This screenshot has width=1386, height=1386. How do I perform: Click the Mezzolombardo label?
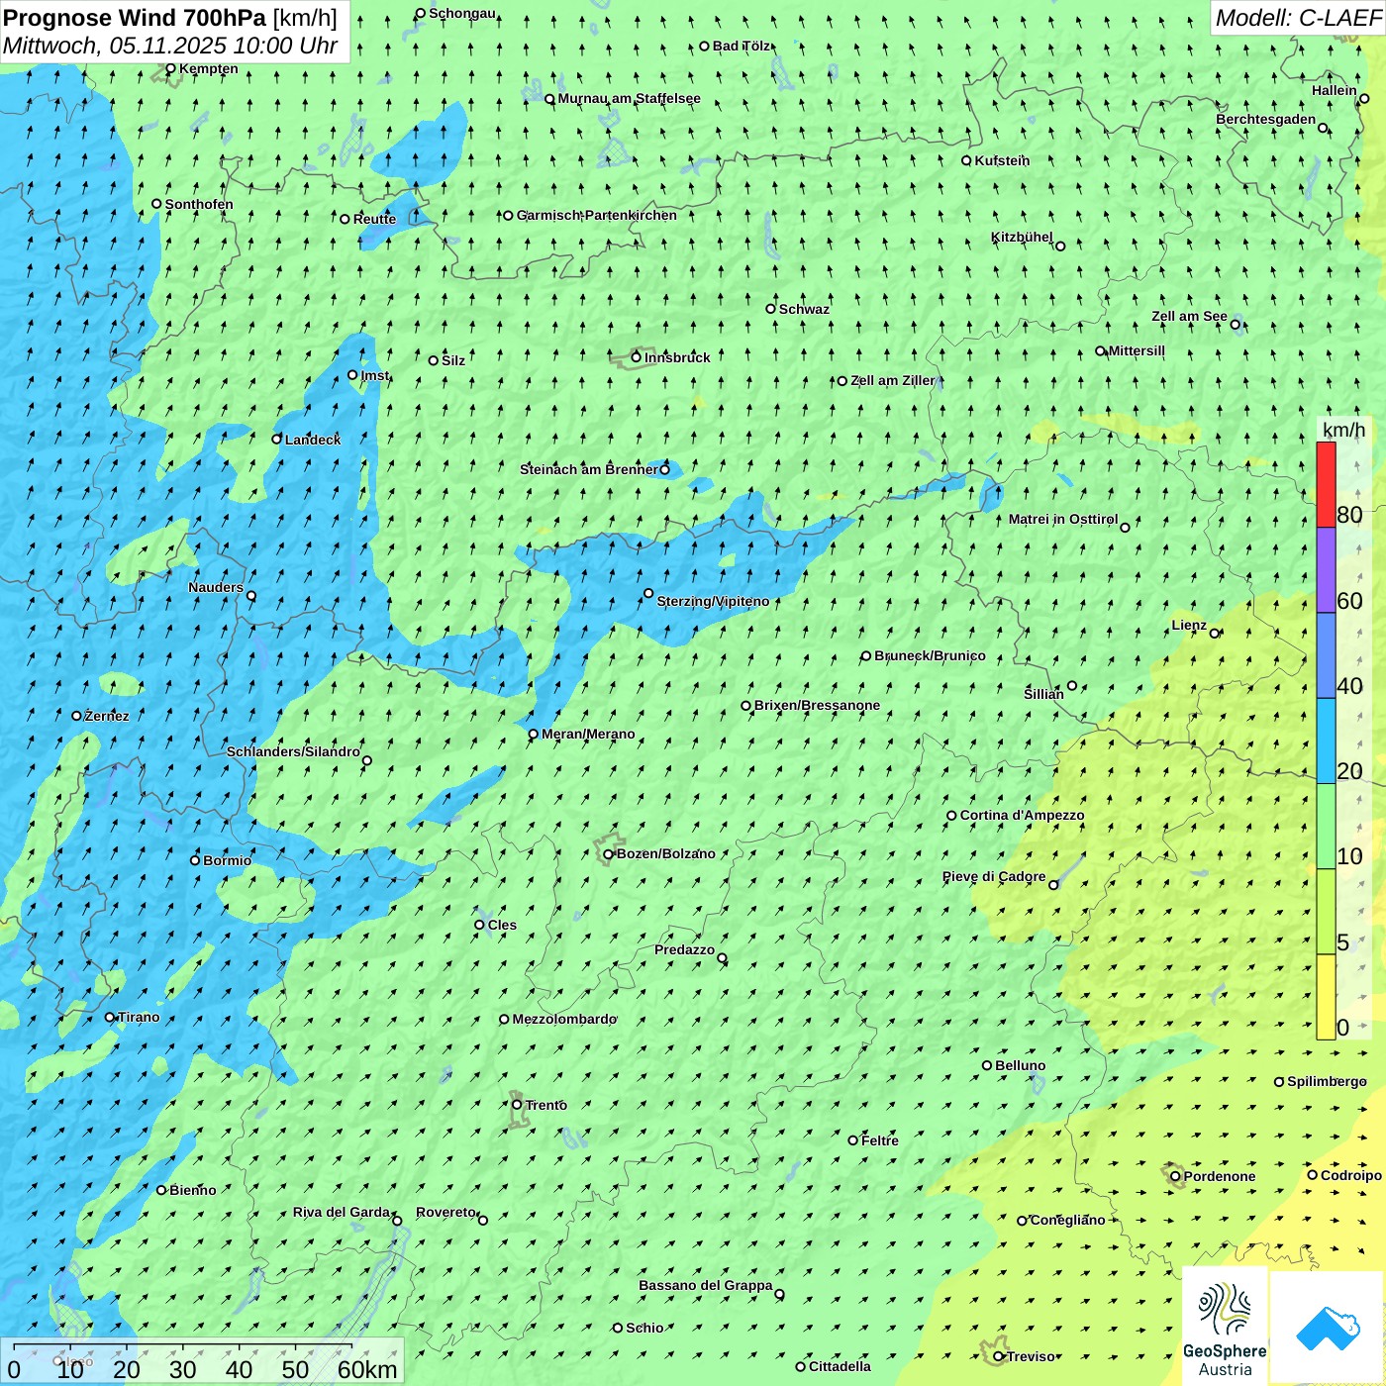pos(564,1019)
